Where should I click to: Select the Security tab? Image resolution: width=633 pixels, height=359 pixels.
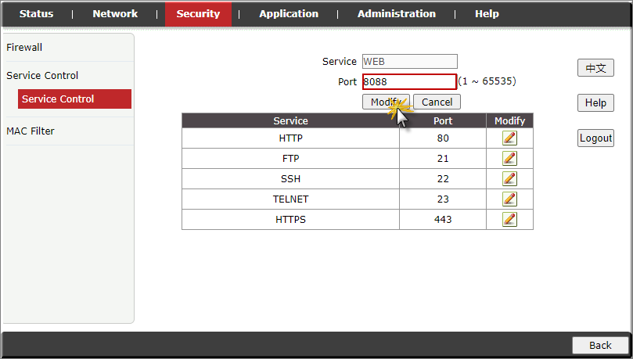pos(198,13)
